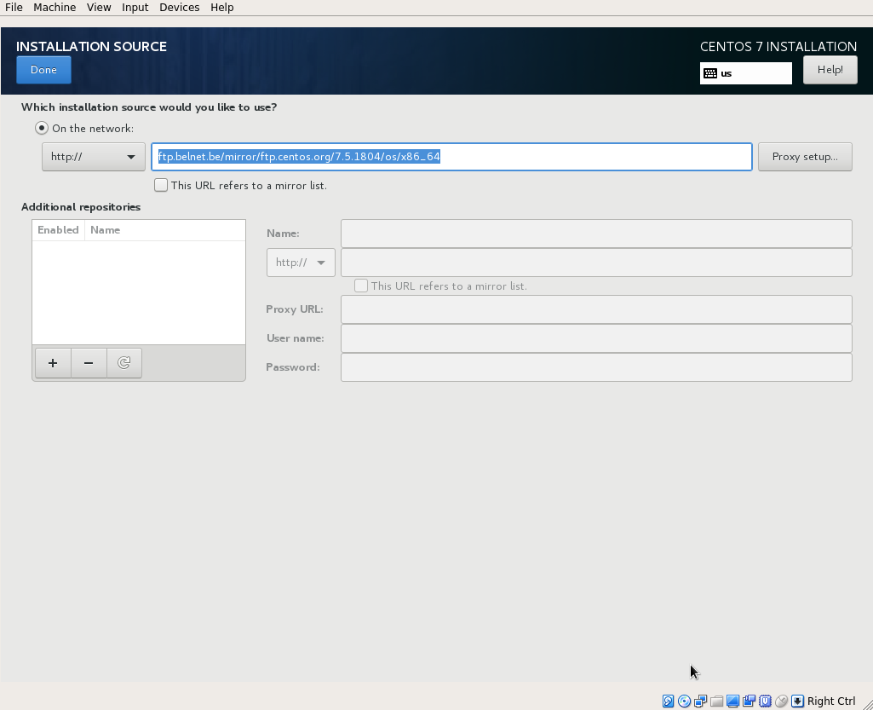Click the keyboard capture status icon
The image size is (873, 710).
(x=797, y=701)
